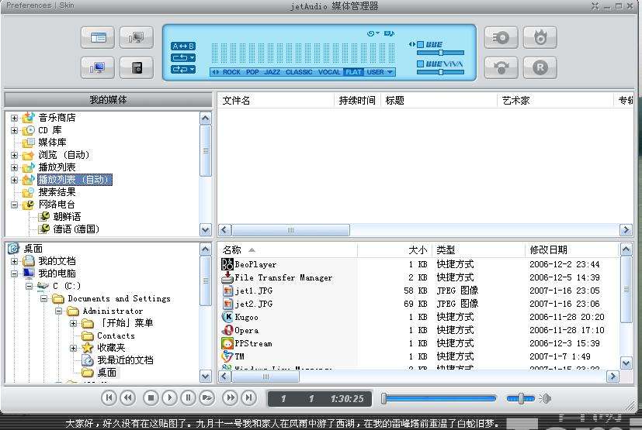Click the R recording button

(x=540, y=67)
